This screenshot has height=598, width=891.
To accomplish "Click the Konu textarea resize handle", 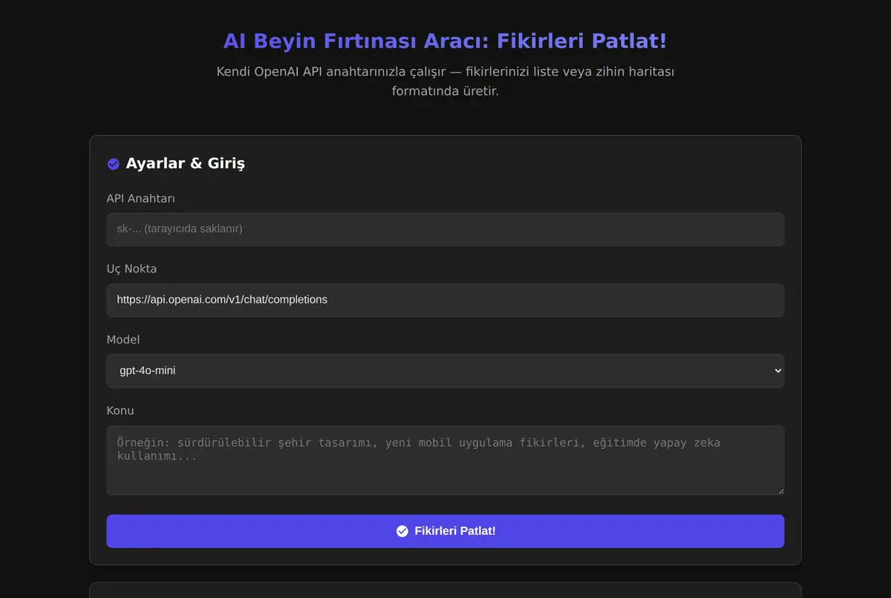I will [779, 490].
